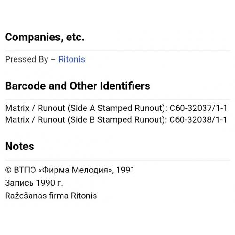Viewport: 235px width, 235px height.
Task: Click the word Matrix in Side A row
Action: click(x=17, y=108)
